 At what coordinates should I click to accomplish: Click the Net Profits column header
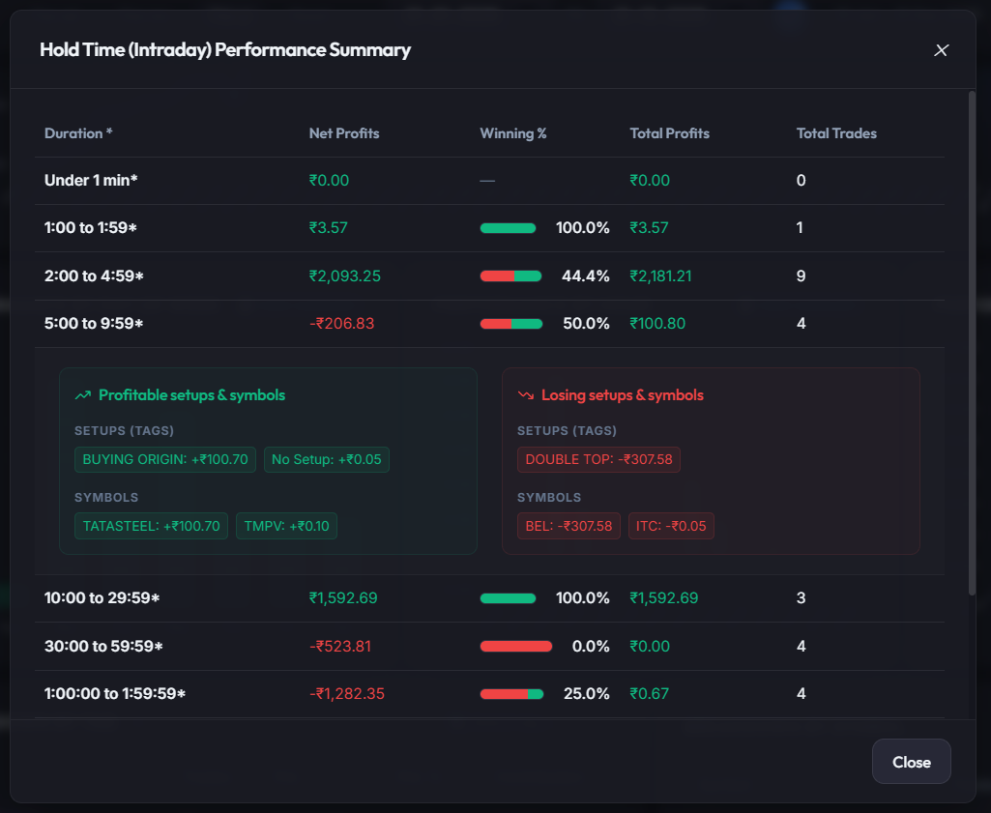coord(344,133)
